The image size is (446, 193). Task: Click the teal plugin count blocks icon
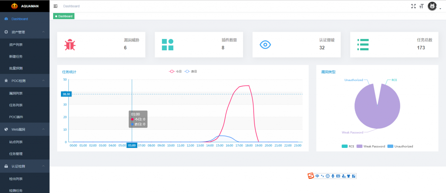coord(168,45)
